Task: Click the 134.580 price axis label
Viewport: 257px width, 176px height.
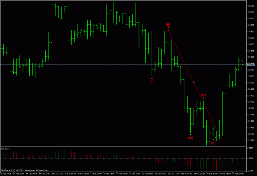Action: point(251,32)
